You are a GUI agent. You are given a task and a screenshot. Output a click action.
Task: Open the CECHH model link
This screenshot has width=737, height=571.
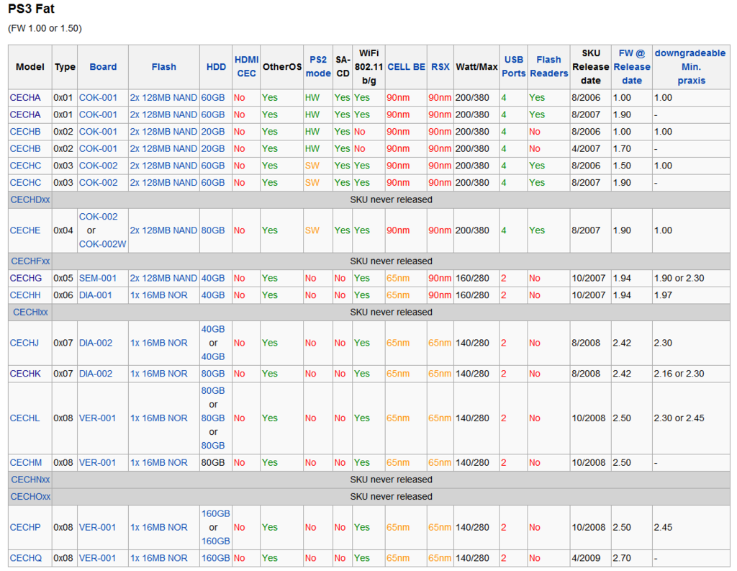[x=25, y=295]
